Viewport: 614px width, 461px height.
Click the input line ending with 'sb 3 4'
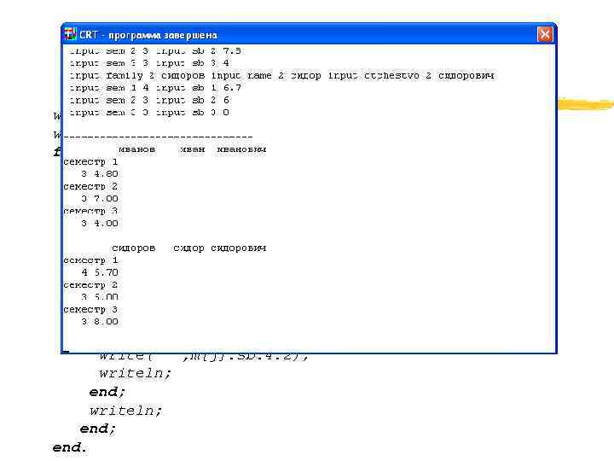click(149, 63)
